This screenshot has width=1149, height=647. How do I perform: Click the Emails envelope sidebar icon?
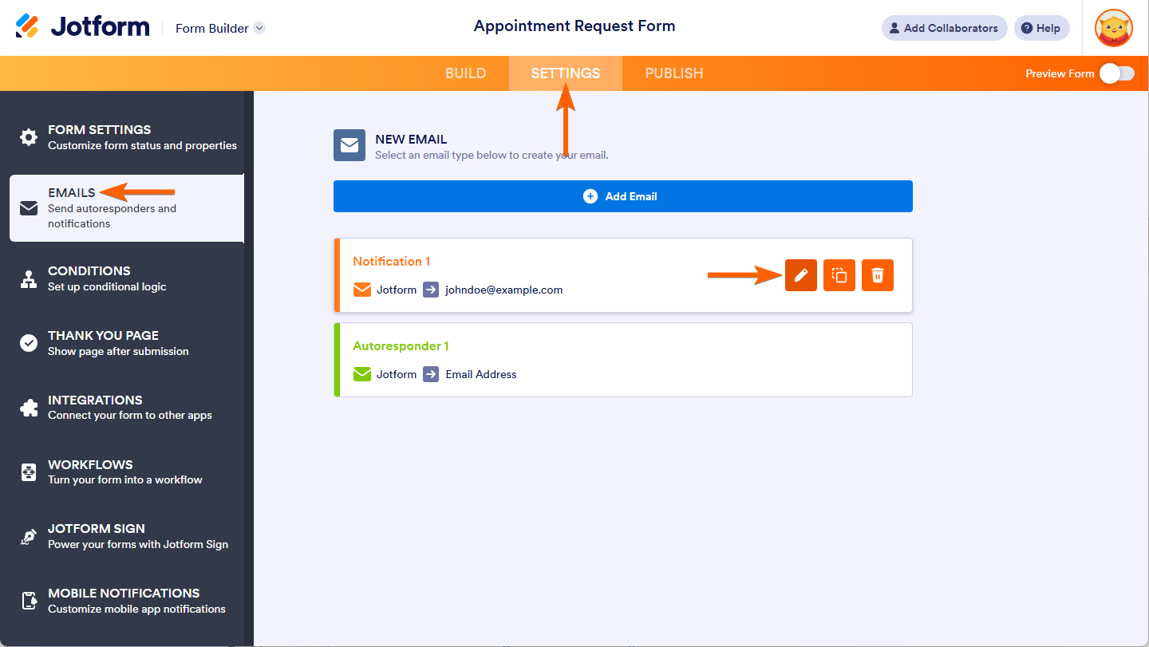pos(29,208)
